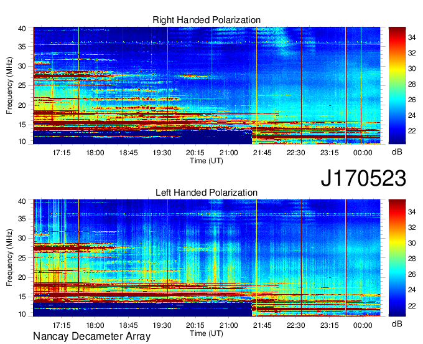Click the 10 MHz tick of Right Handed plot
The height and width of the screenshot is (344, 423).
pyautogui.click(x=22, y=141)
